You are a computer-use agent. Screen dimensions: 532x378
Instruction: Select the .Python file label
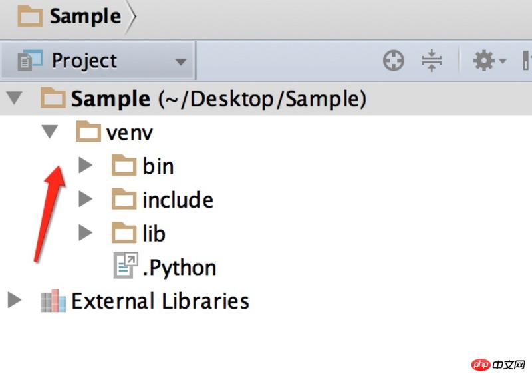[179, 268]
